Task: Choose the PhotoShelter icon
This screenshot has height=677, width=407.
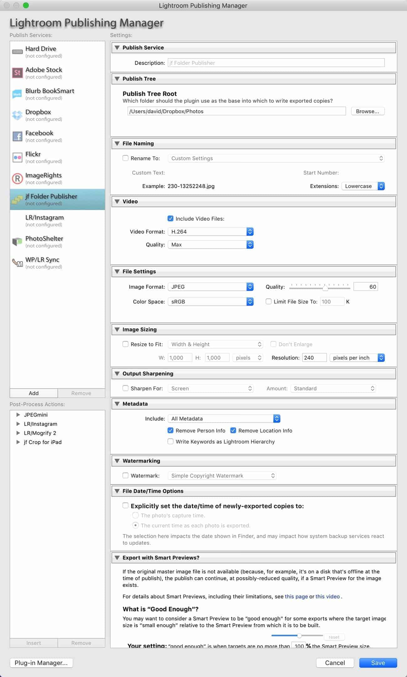Action: [17, 241]
